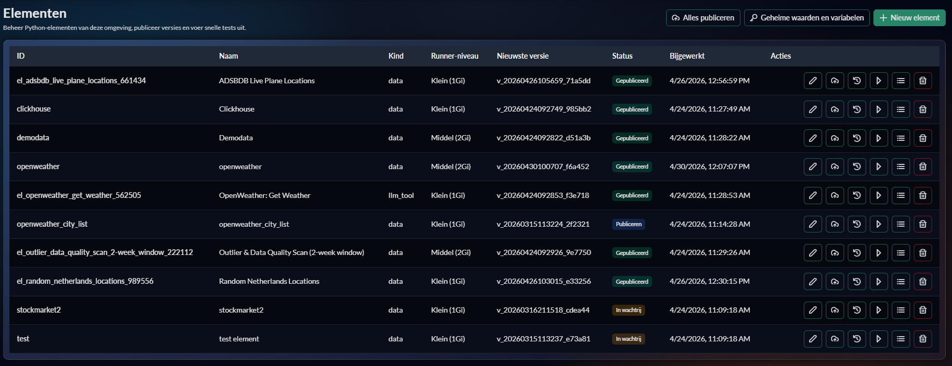Open Geheime waarden en variabelen

[x=807, y=18]
